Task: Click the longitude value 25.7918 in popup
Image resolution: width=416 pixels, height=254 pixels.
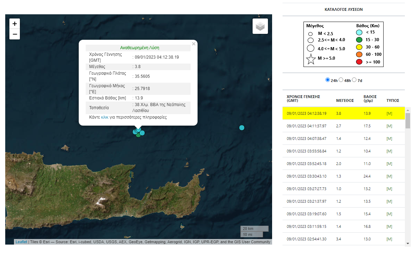Action: [x=142, y=89]
